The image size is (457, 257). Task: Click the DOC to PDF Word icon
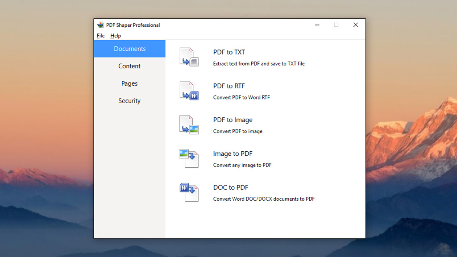pos(189,192)
